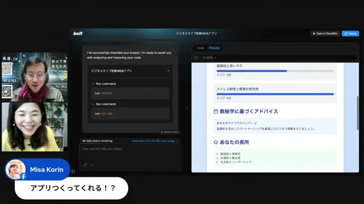Click the terminal icon beside second Run command
Viewport: 364px width, 204px height.
93,104
